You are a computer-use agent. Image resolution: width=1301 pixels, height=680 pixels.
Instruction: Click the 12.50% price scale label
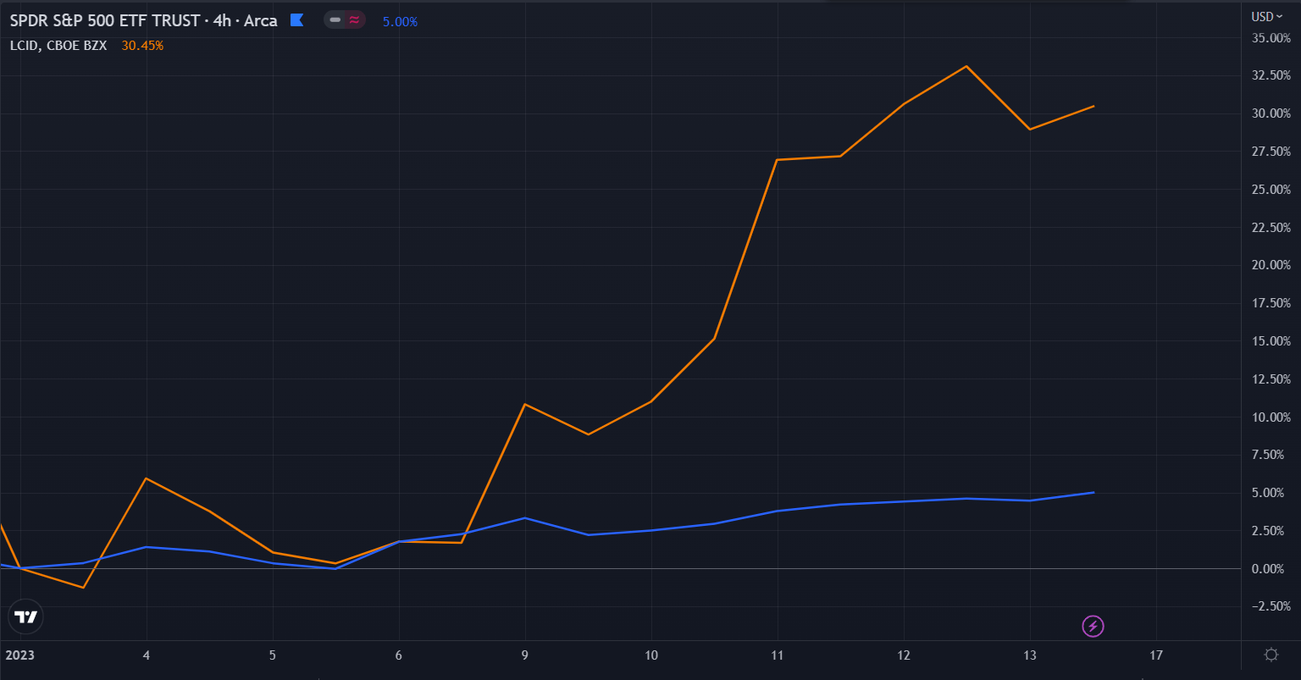point(1270,379)
